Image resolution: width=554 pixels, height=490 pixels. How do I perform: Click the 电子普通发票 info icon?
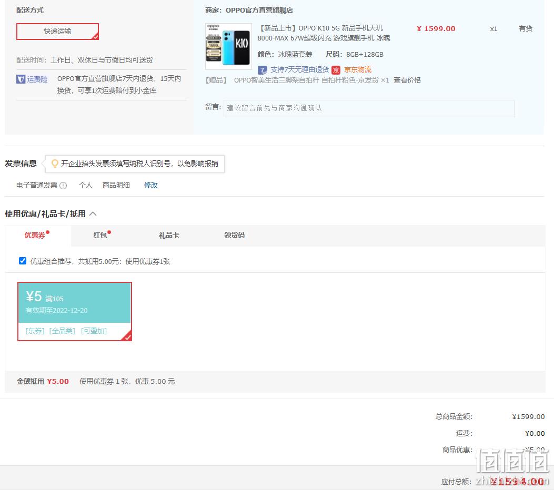point(63,186)
